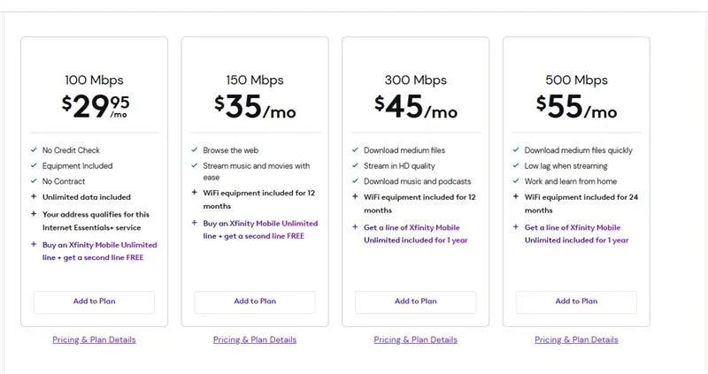Expand plus icon by Your address qualifies
The height and width of the screenshot is (374, 708).
tap(34, 213)
